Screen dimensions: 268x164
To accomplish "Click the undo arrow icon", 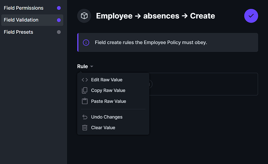I will pyautogui.click(x=85, y=117).
